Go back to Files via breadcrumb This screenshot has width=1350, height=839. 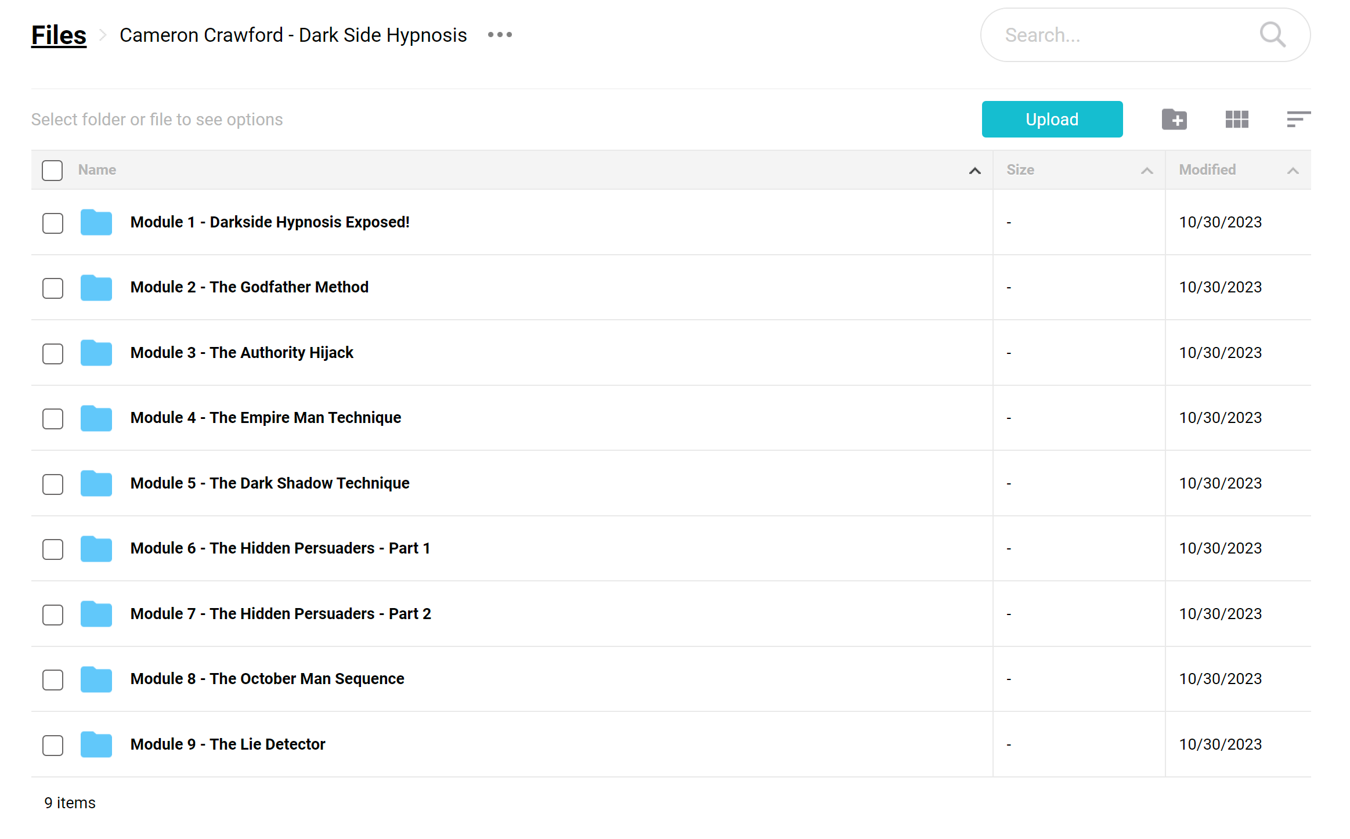(59, 35)
